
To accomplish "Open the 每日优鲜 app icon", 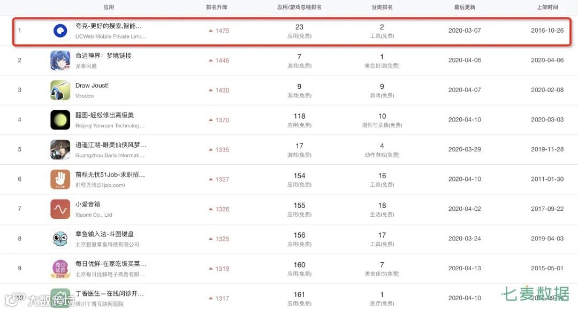I will point(60,269).
